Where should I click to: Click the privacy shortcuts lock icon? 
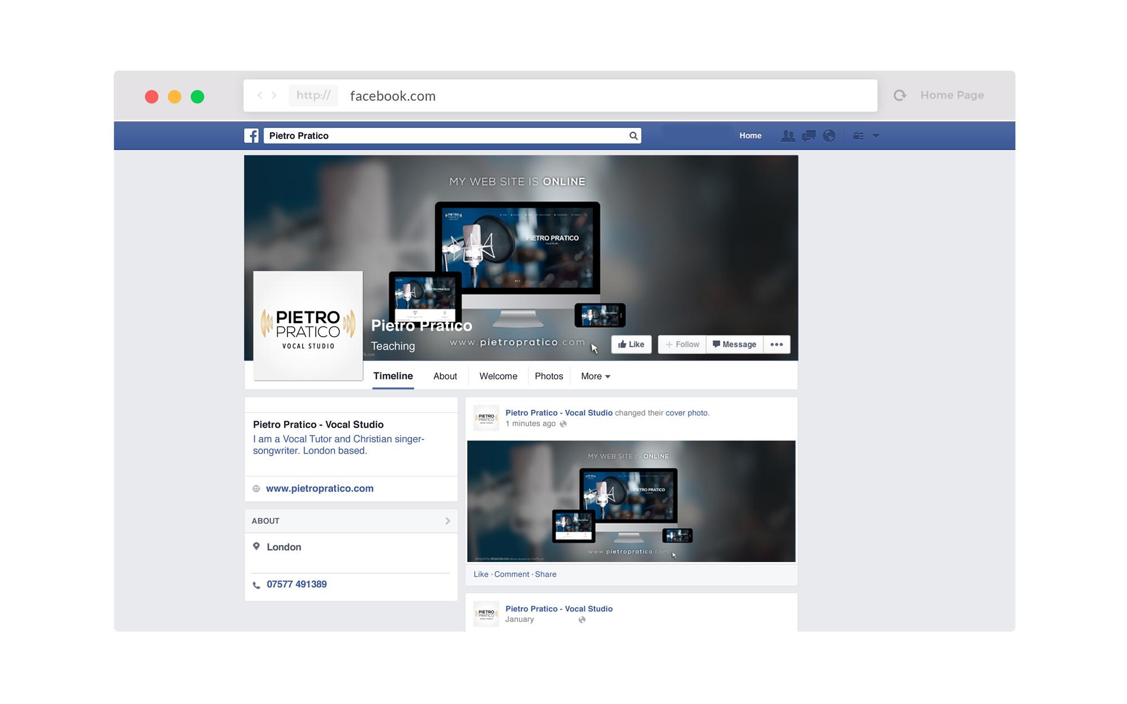coord(858,136)
